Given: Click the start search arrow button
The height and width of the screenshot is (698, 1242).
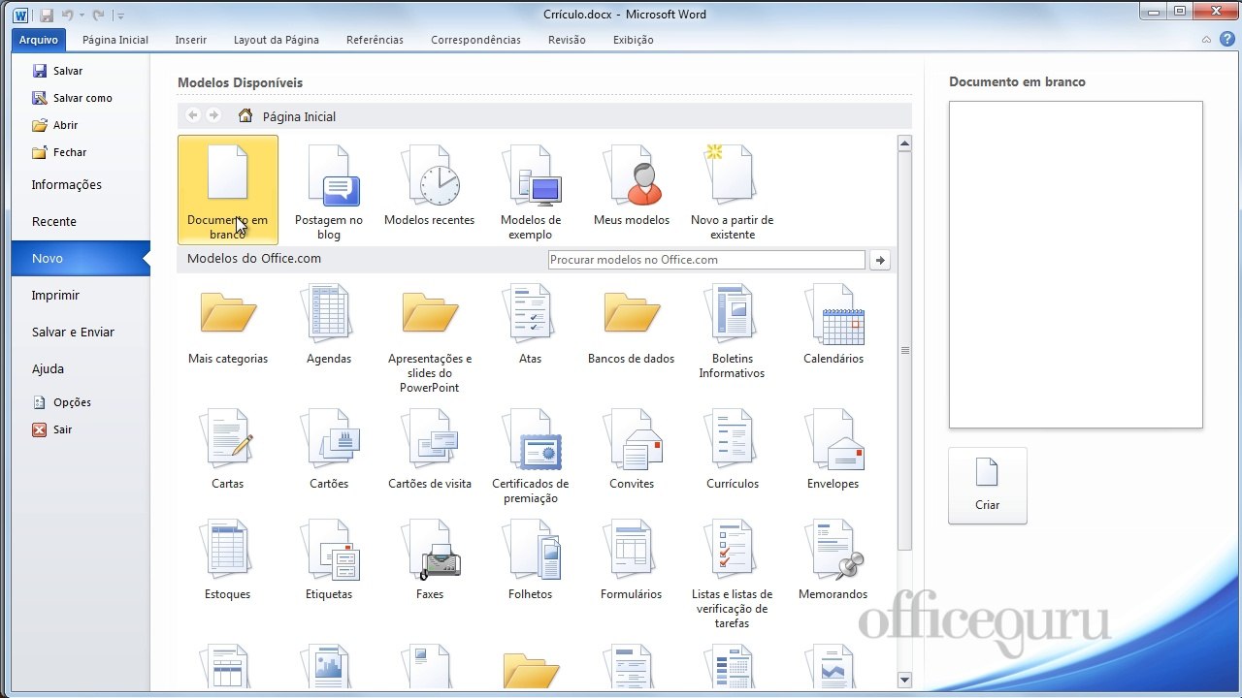Looking at the screenshot, I should (879, 260).
